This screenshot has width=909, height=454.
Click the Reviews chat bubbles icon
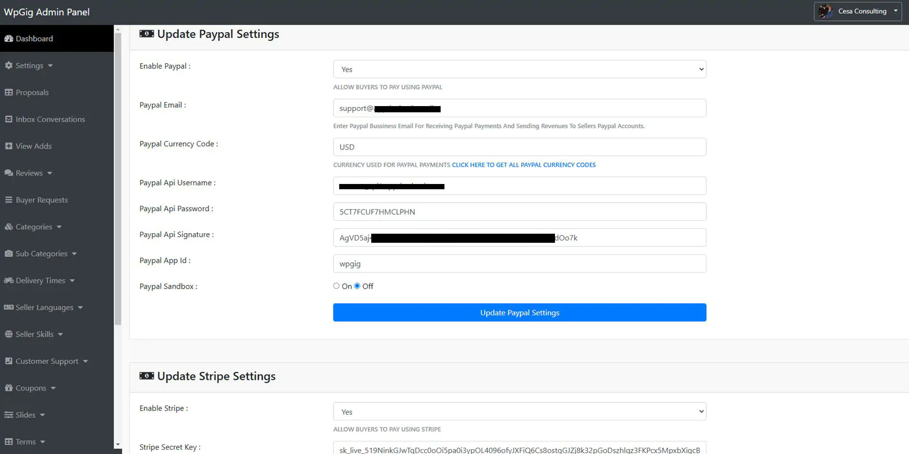pyautogui.click(x=9, y=173)
